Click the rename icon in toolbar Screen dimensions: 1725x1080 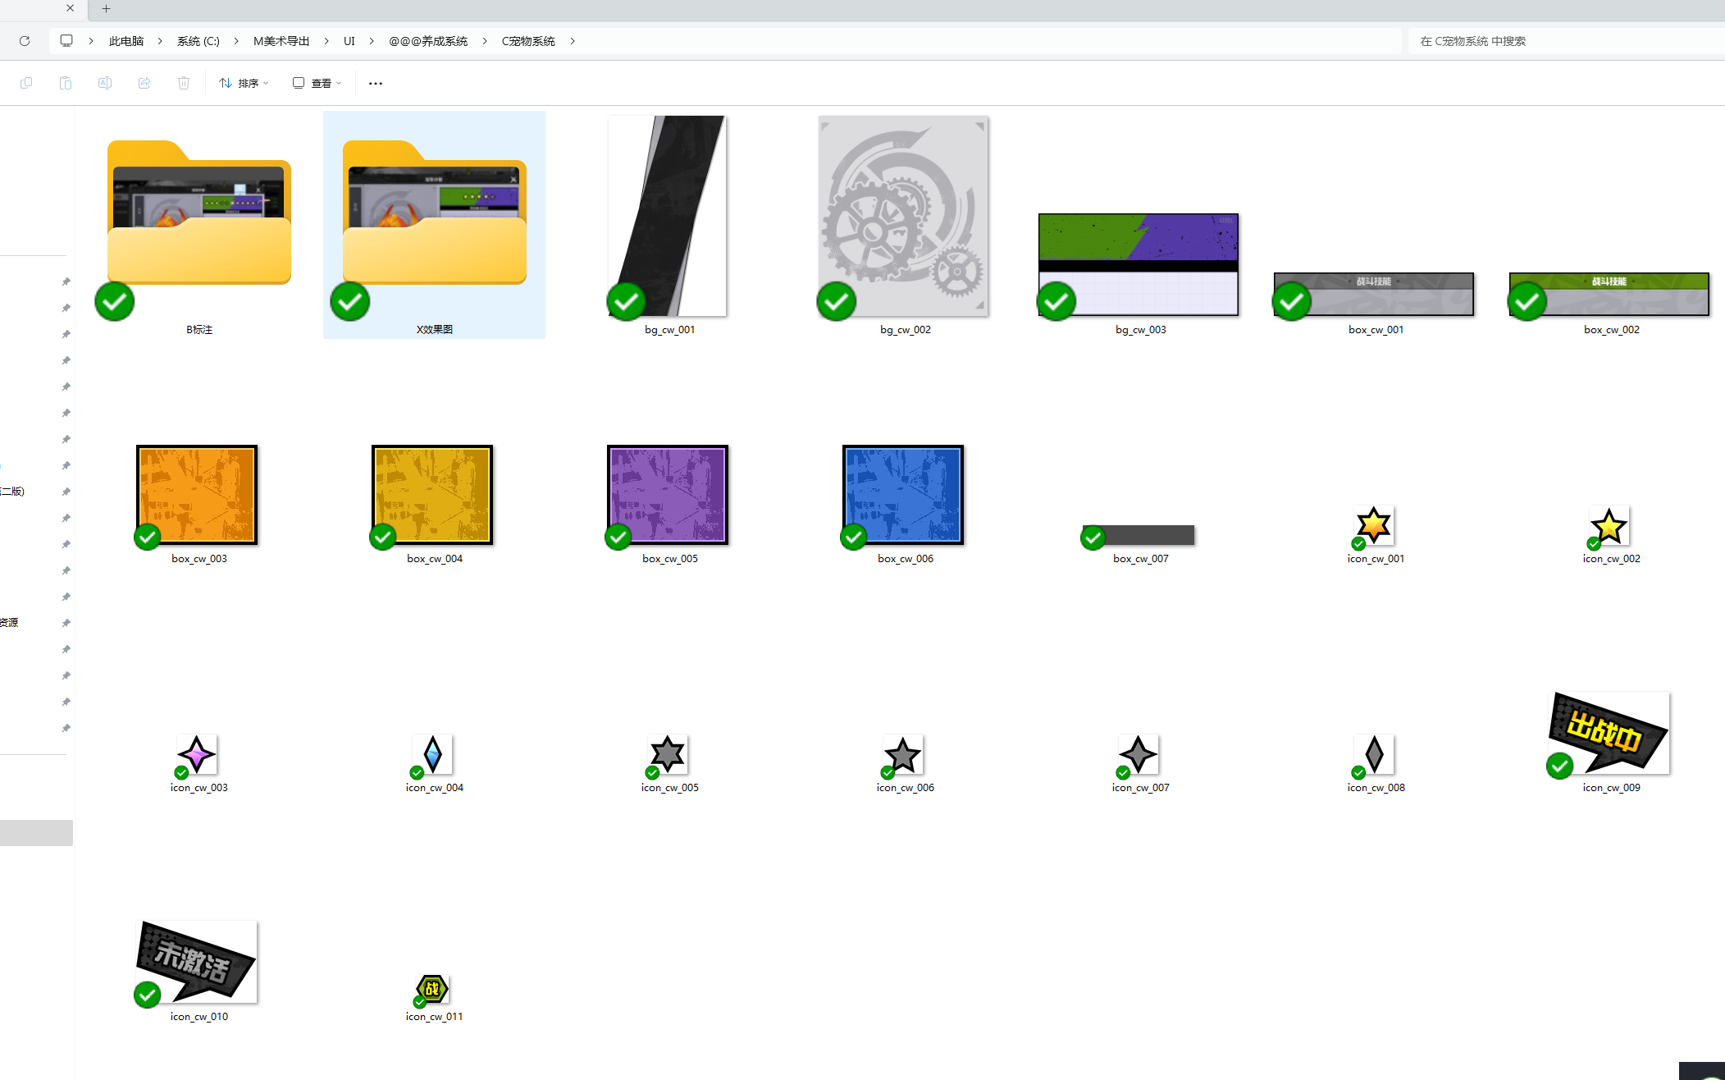(x=105, y=83)
